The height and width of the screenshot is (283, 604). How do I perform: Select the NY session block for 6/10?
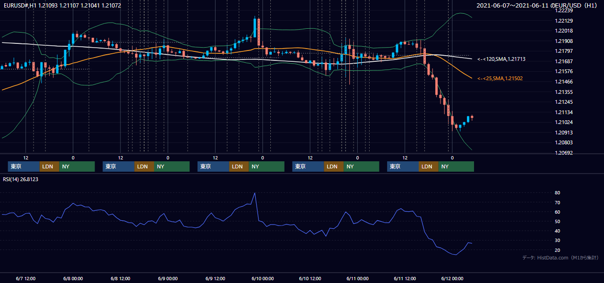coord(362,166)
